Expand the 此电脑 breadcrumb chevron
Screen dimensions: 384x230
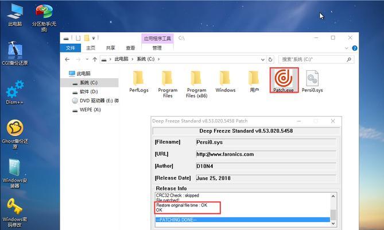[x=132, y=59]
